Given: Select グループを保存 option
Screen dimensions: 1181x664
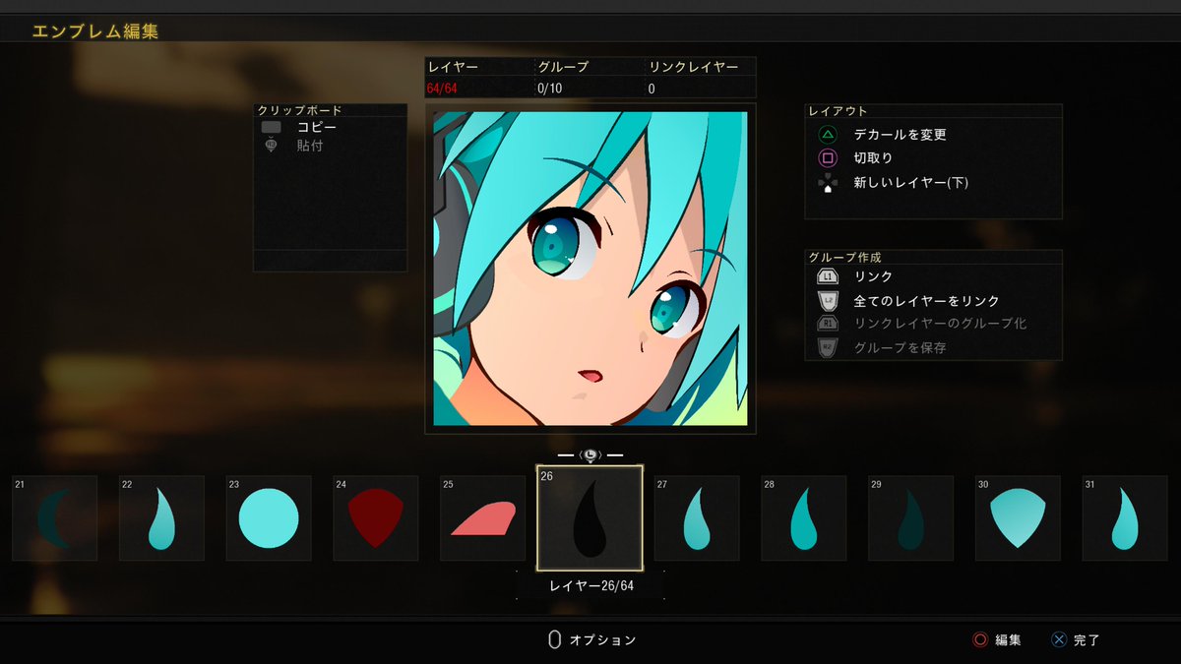Looking at the screenshot, I should pos(901,347).
